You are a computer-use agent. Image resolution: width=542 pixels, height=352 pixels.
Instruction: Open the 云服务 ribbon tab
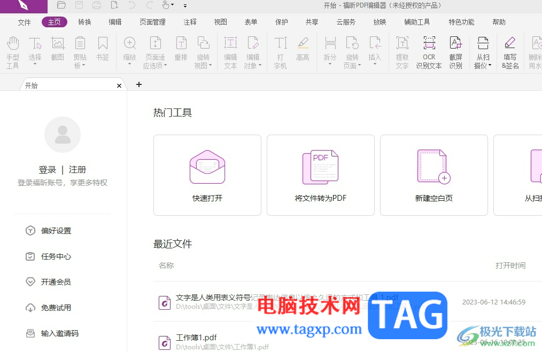[x=346, y=22]
